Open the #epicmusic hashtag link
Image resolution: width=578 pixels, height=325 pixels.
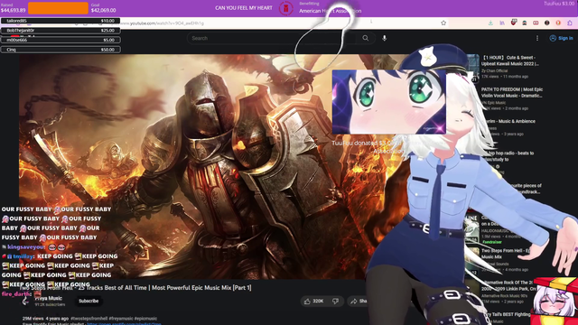145,319
